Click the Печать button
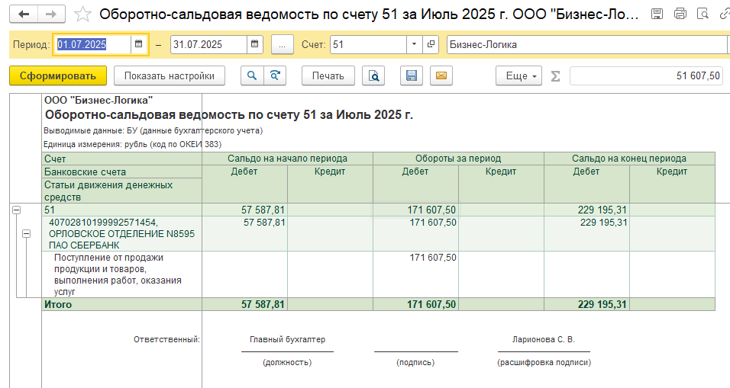 point(328,75)
